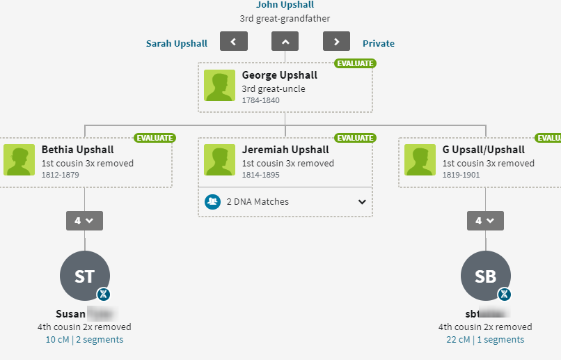The height and width of the screenshot is (360, 561).
Task: Expand the 4 generations under G Upsall/Upshall
Action: 485,221
